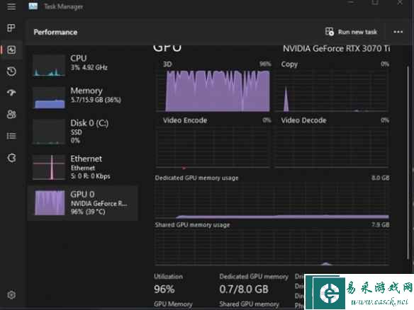414x310 pixels.
Task: Select Disk 0 (C:) item
Action: click(83, 132)
